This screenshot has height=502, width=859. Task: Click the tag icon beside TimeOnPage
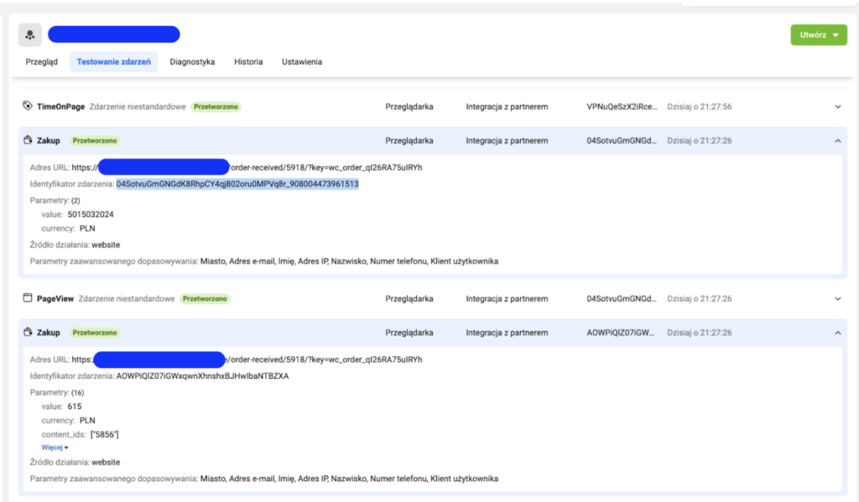pos(28,106)
